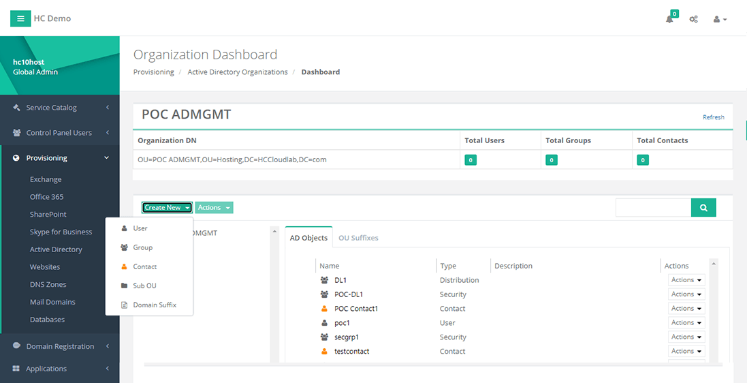
Task: Click the group icon beside secgrp1
Action: tap(324, 337)
